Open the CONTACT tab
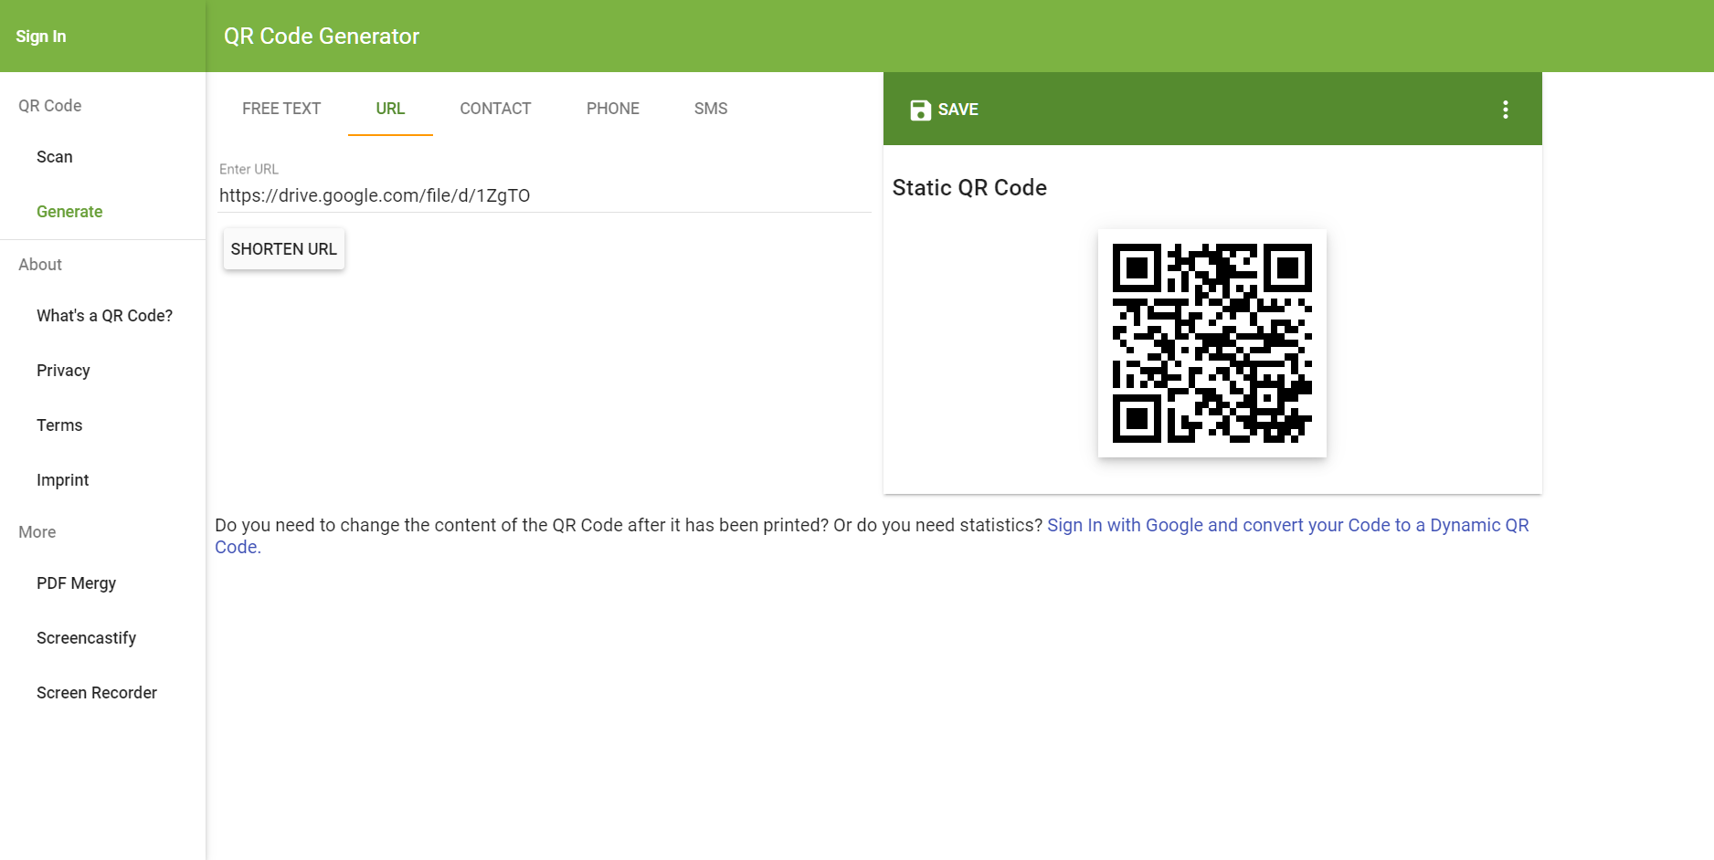 pyautogui.click(x=495, y=109)
